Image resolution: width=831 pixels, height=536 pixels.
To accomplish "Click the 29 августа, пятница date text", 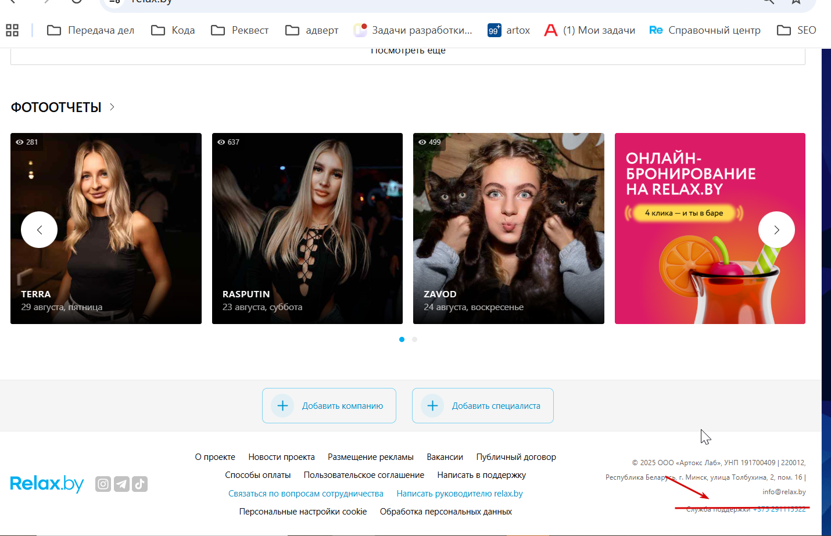I will click(62, 307).
